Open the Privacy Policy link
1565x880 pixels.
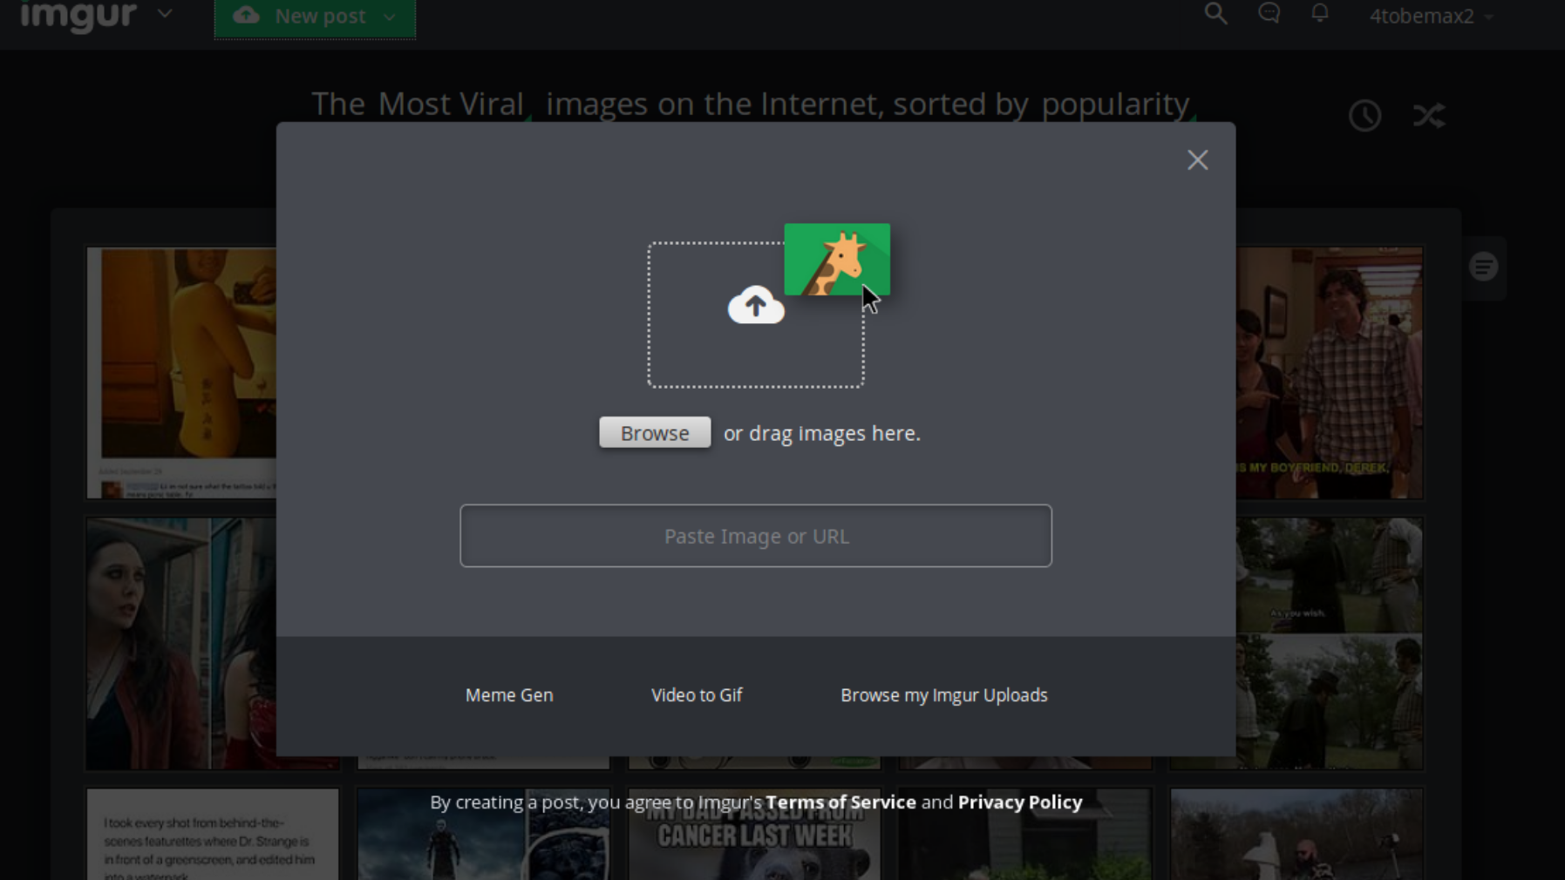click(x=1020, y=802)
